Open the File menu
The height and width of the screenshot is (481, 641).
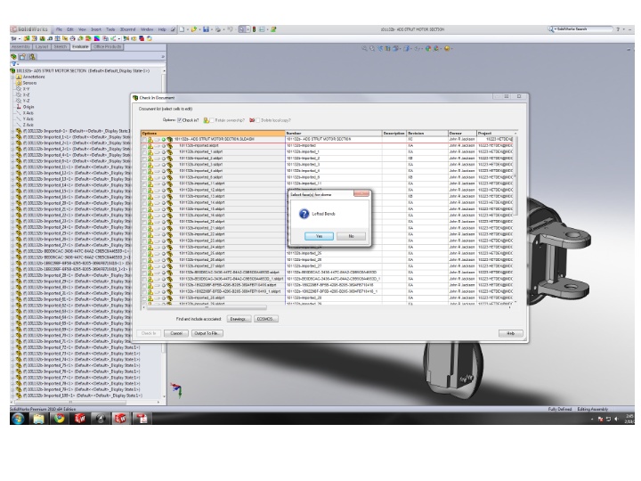[60, 29]
